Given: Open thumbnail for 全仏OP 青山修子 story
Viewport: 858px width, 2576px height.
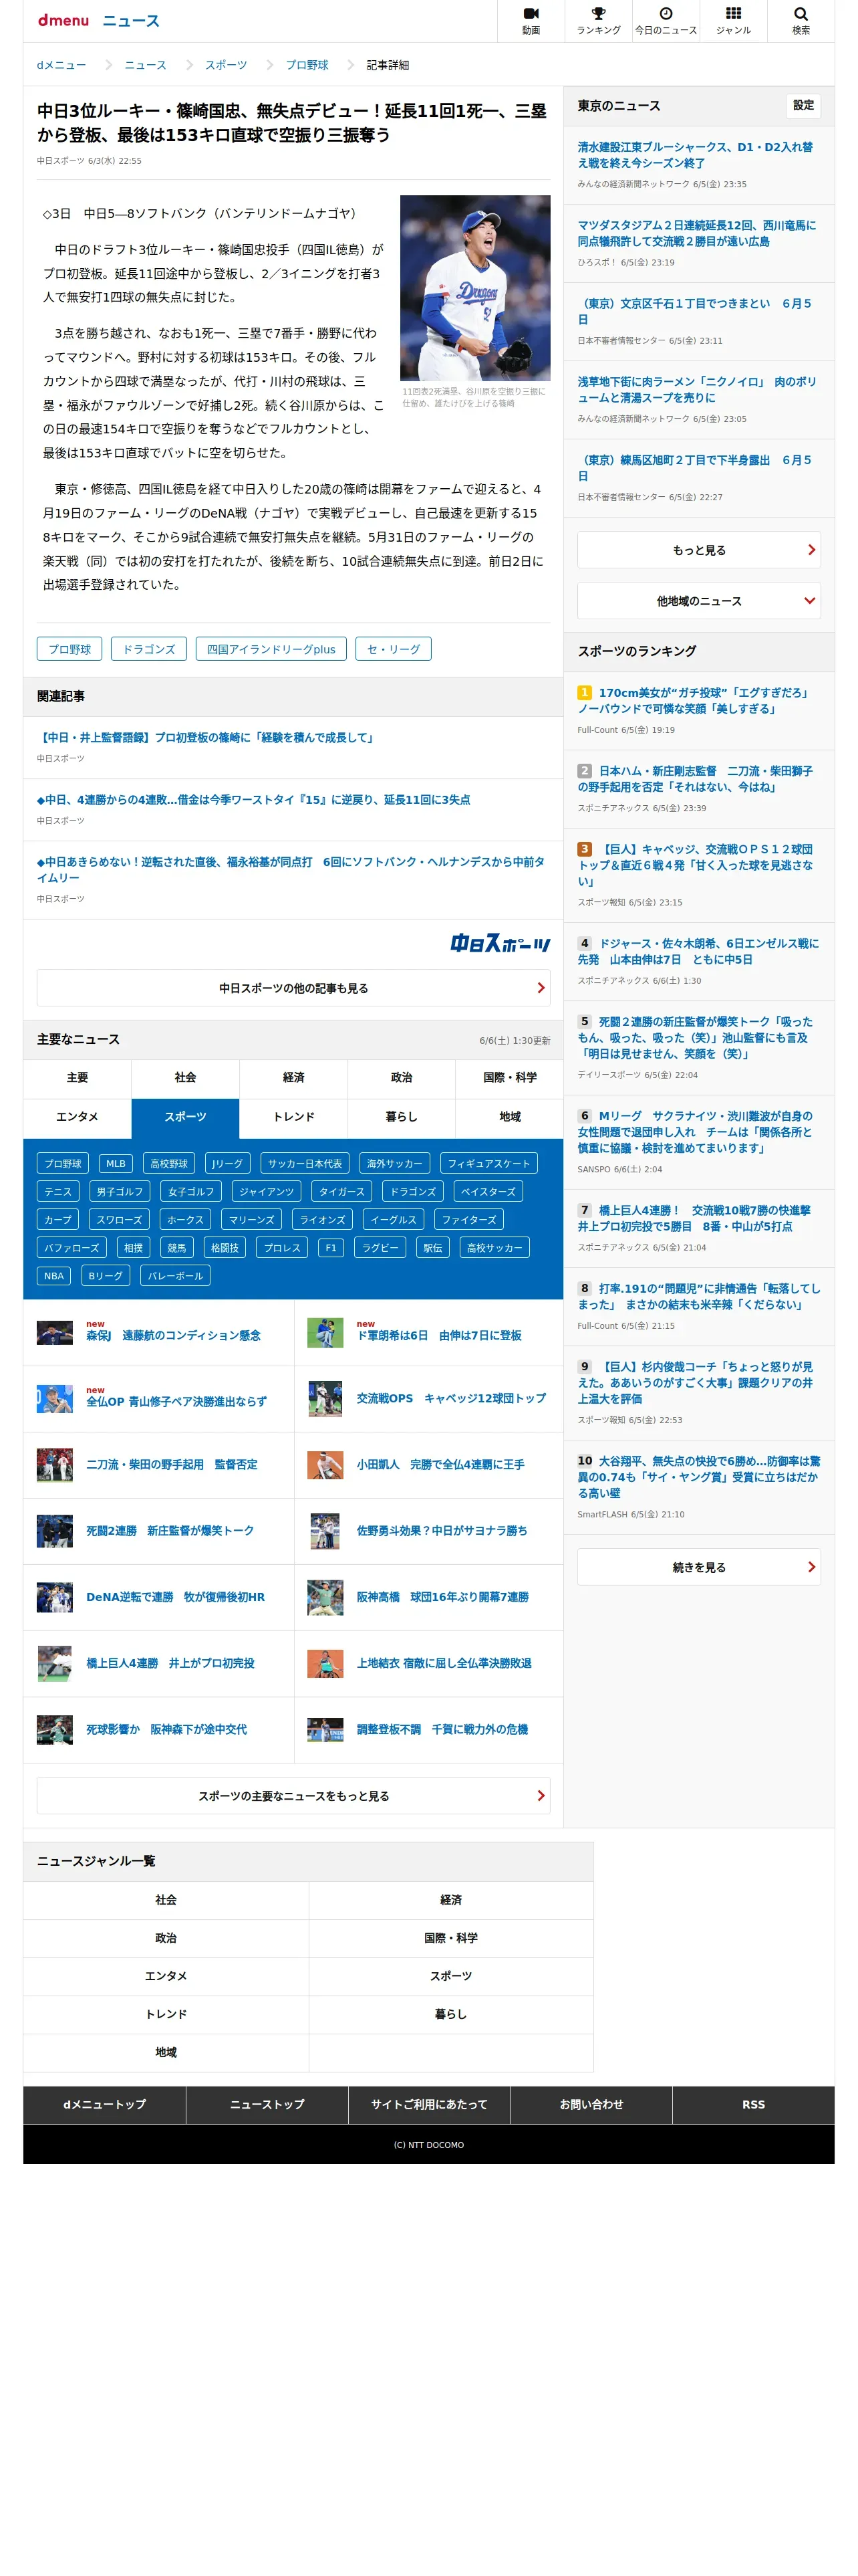Looking at the screenshot, I should 55,1399.
